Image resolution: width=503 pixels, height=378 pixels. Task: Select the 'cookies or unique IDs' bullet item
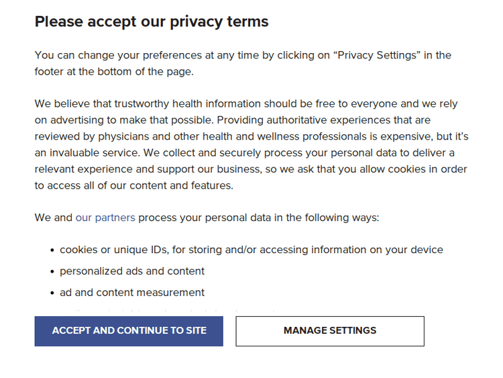(251, 250)
